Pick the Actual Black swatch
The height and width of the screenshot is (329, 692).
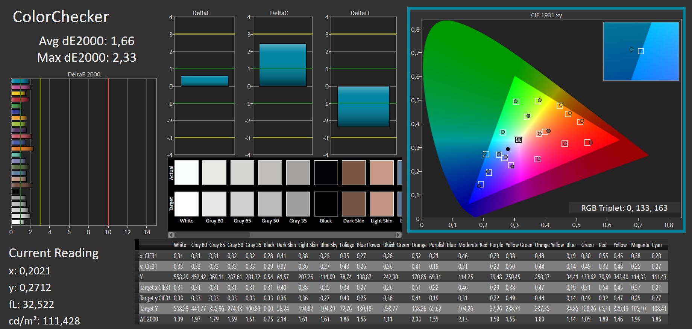pos(326,173)
